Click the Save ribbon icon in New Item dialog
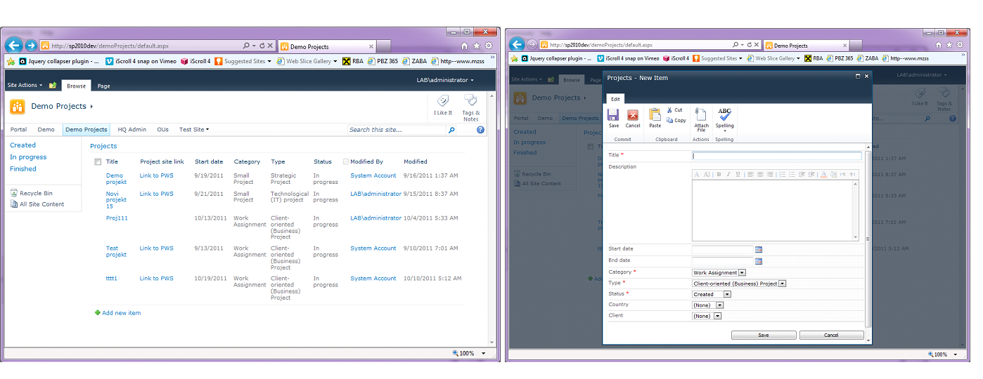 [613, 117]
